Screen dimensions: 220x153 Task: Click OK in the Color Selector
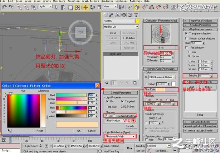click(79, 131)
